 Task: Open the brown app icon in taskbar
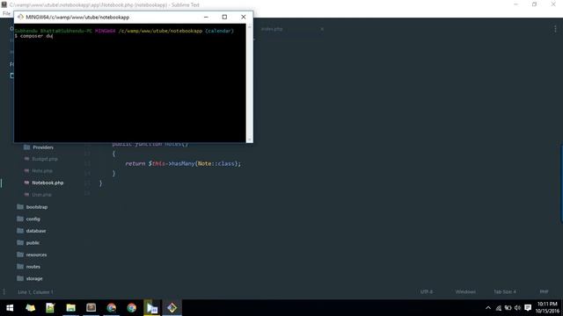click(x=91, y=308)
